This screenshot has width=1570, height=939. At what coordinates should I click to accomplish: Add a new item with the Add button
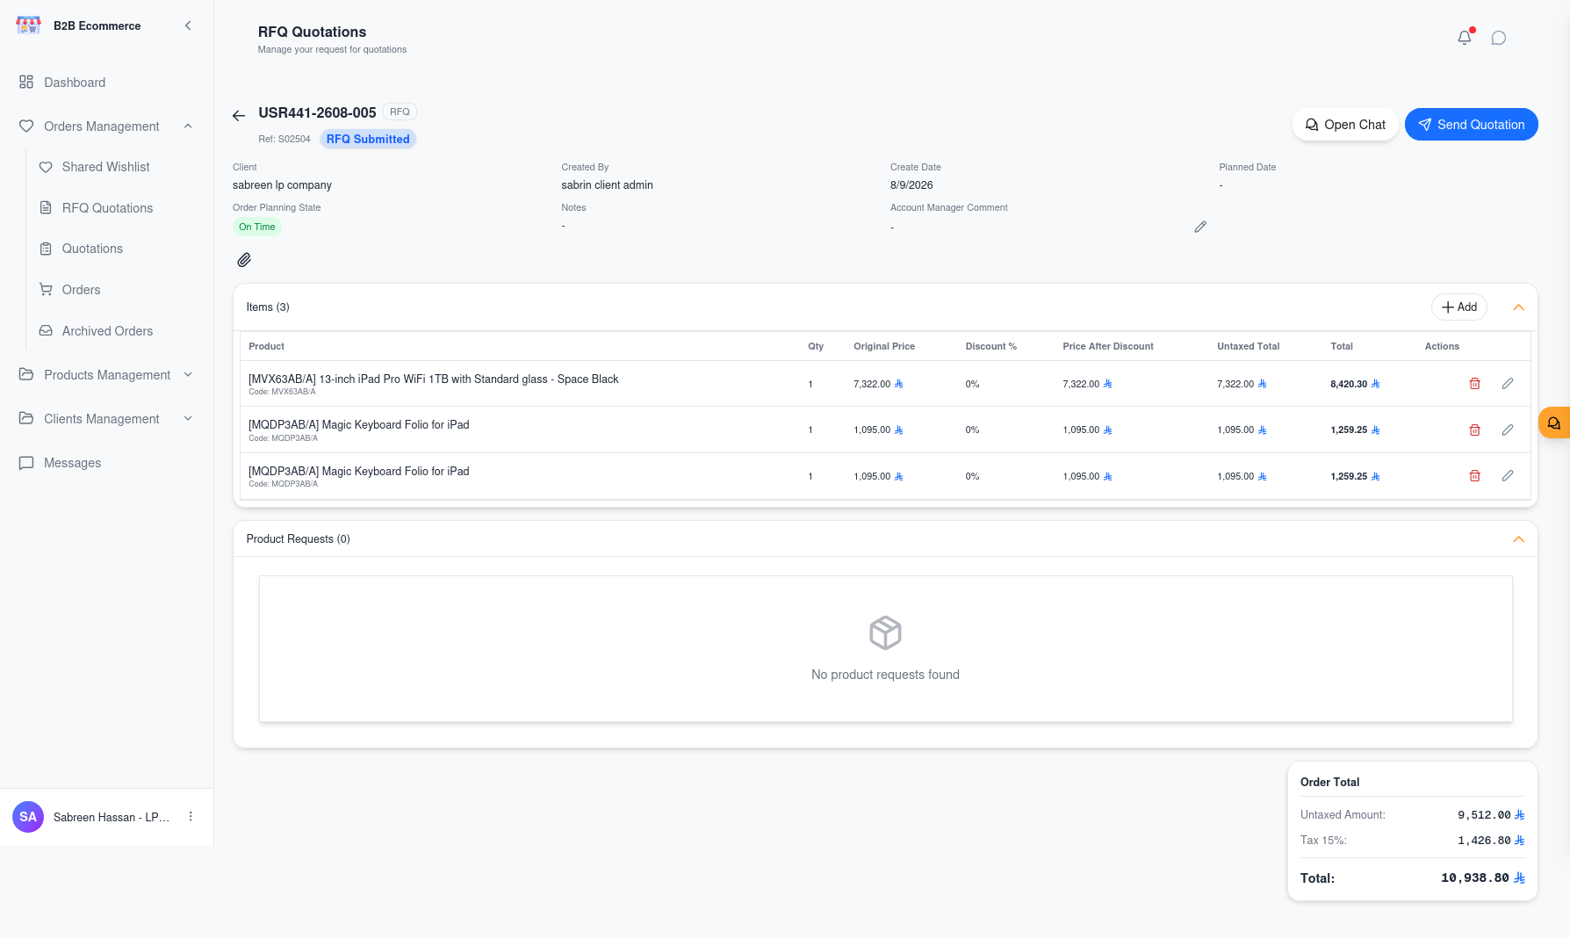[1459, 307]
